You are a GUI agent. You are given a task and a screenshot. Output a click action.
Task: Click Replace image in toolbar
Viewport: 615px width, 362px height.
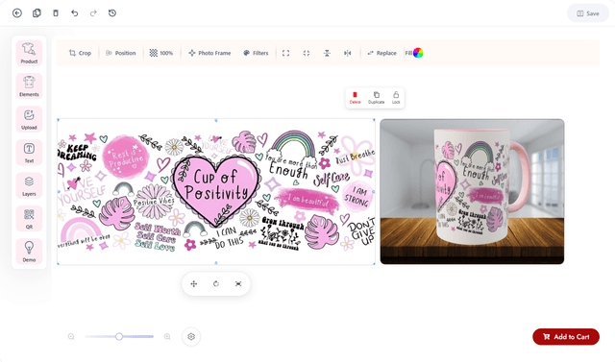click(381, 53)
